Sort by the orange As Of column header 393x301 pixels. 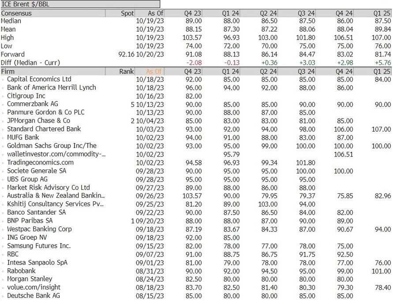coord(154,71)
